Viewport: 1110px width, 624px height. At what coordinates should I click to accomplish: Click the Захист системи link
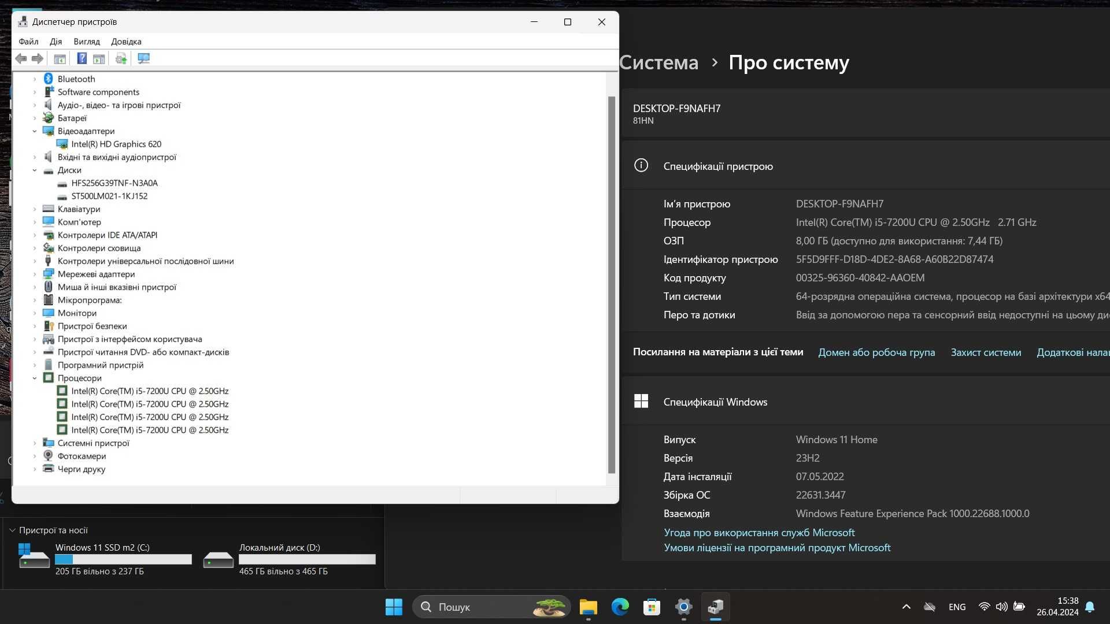tap(986, 352)
